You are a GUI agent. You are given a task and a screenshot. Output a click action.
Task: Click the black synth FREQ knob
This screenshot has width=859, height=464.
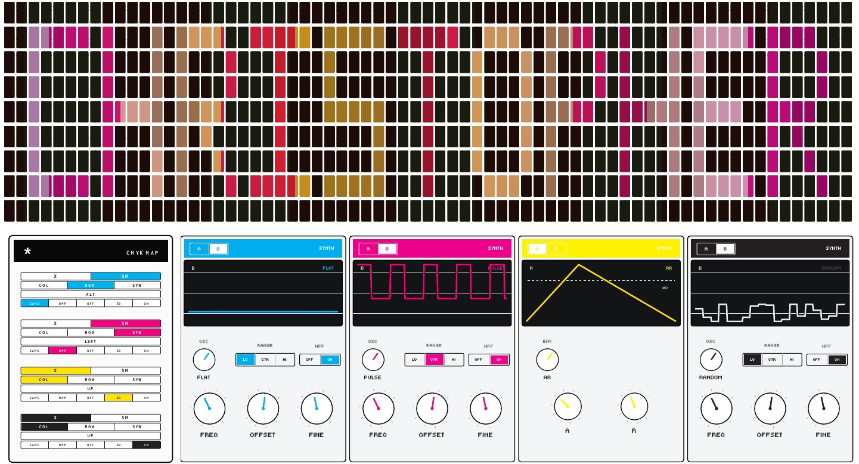click(x=716, y=409)
